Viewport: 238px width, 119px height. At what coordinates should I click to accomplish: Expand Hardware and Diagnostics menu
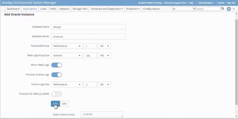coord(107,9)
